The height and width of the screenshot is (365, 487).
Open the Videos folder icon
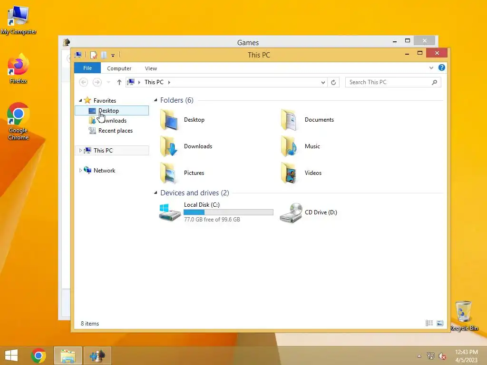click(290, 173)
